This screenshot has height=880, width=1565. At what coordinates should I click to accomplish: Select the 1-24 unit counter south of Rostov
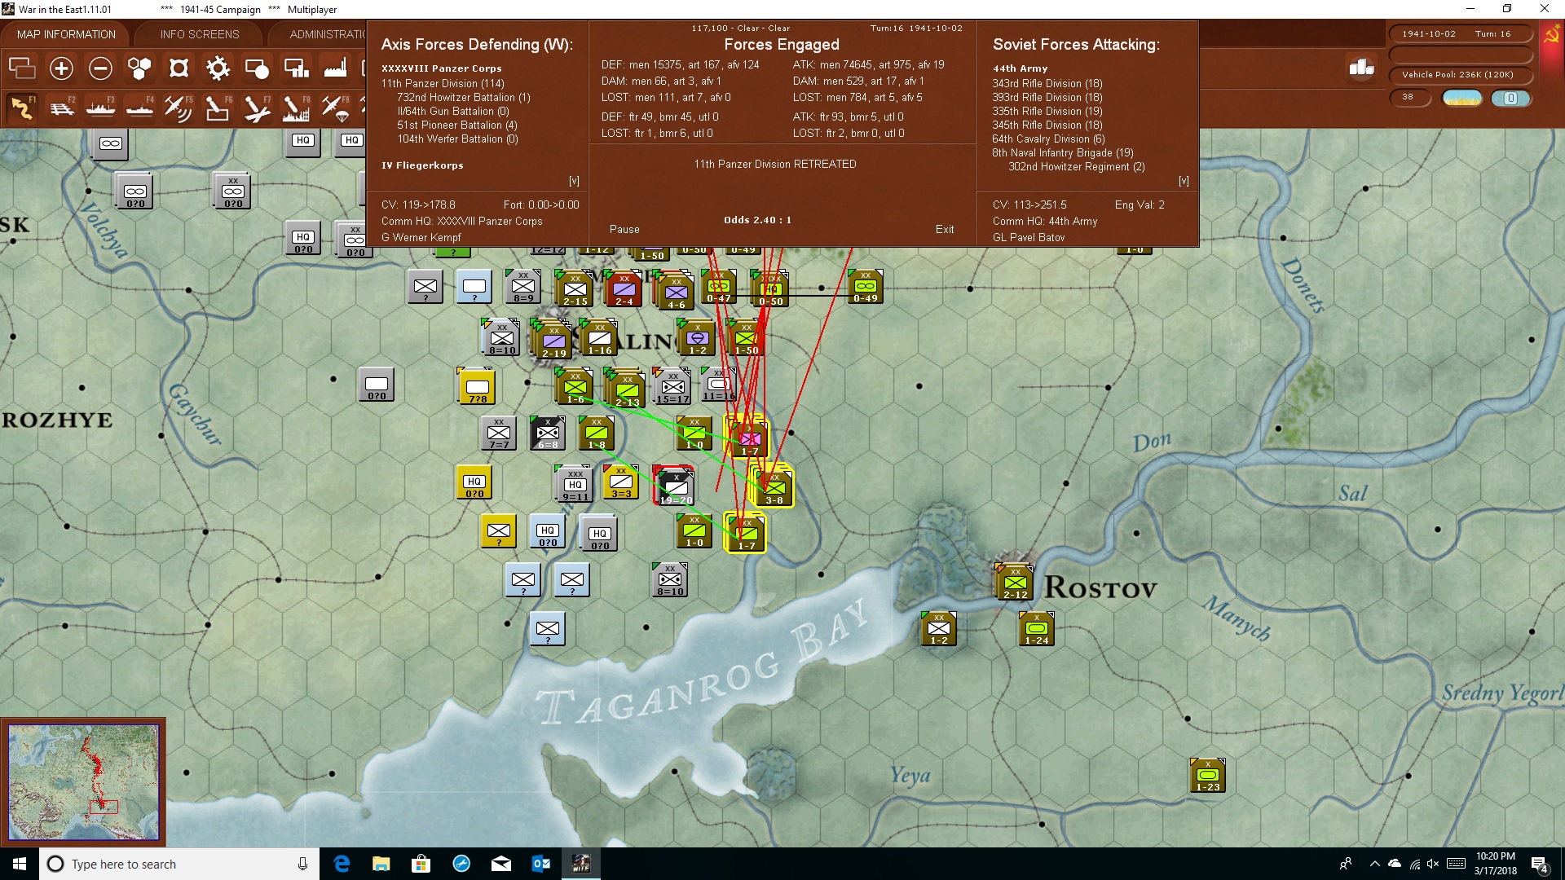(1037, 628)
